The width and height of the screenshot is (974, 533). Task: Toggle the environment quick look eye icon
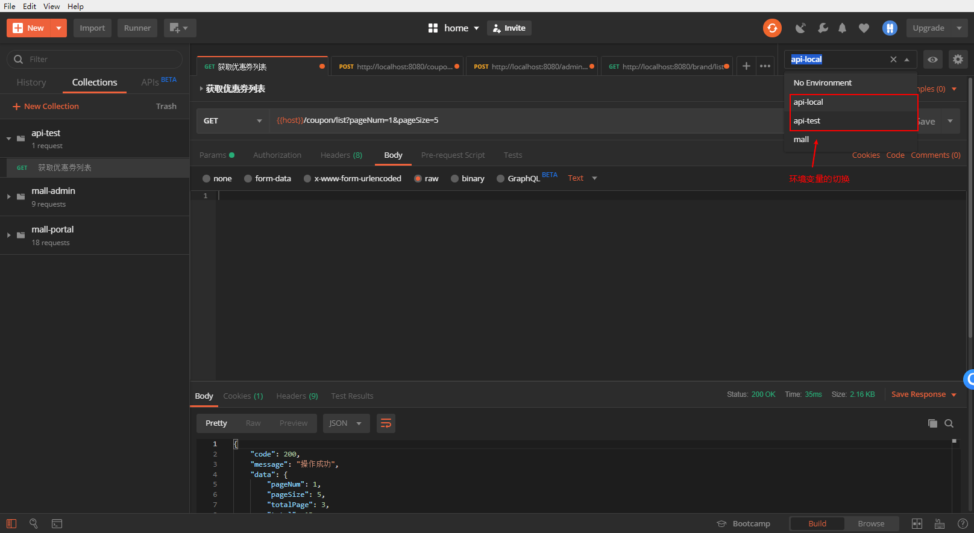932,59
